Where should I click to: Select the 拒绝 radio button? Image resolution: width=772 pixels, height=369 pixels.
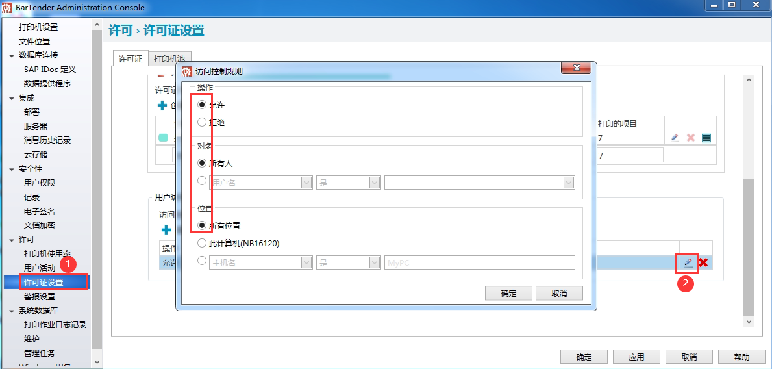click(x=202, y=122)
